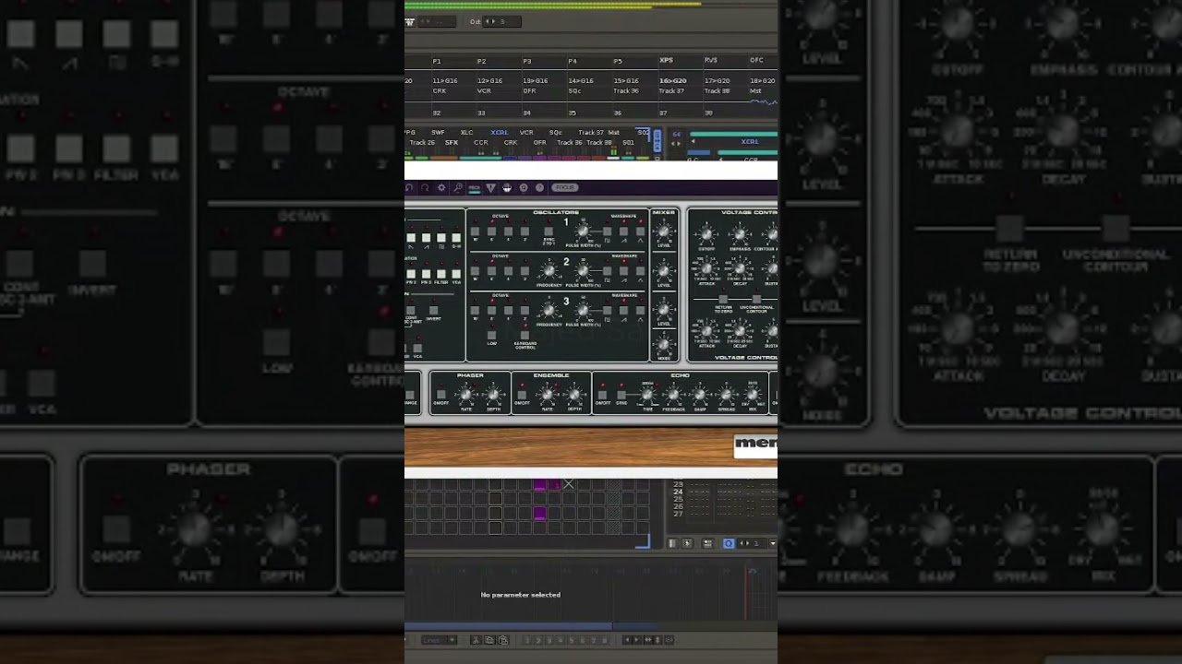Click the triangle panic icon in plugin toolbar

pyautogui.click(x=490, y=187)
